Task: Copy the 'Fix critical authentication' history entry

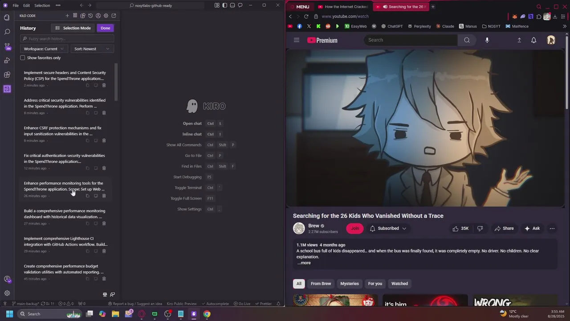Action: [87, 168]
